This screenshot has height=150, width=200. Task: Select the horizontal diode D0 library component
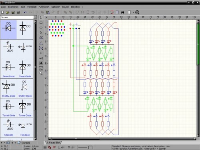pyautogui.click(x=9, y=30)
